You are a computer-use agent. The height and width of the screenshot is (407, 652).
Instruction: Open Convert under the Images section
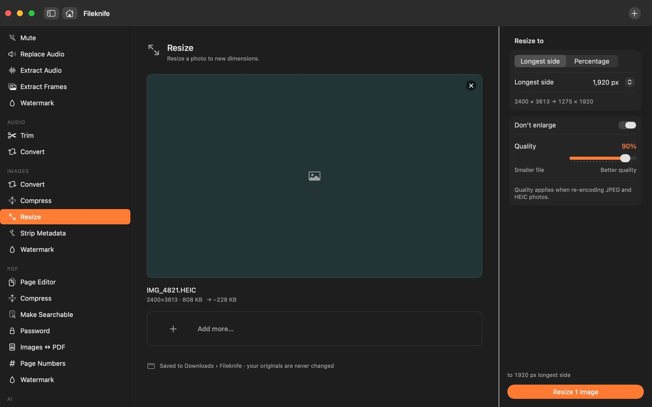65,184
